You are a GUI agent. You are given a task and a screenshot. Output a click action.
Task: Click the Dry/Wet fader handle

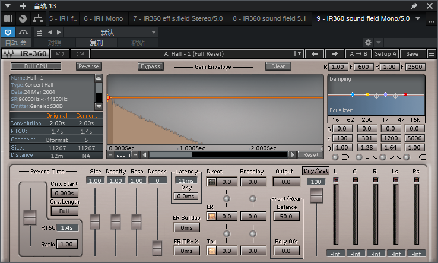pyautogui.click(x=317, y=195)
